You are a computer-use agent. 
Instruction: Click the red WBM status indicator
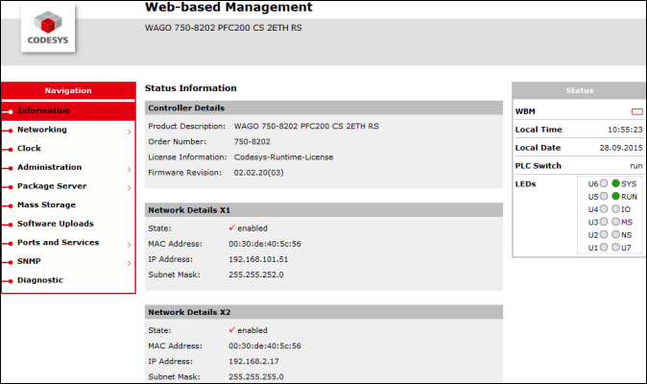(x=636, y=111)
